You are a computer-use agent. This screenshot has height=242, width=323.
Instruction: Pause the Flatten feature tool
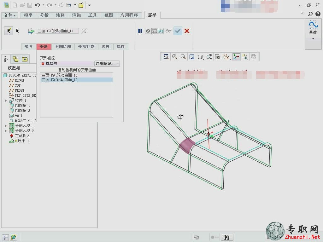pos(140,31)
